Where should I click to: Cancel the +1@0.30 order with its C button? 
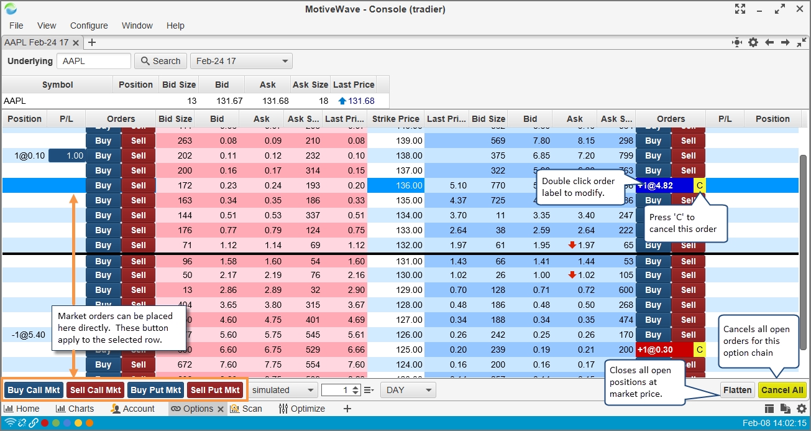point(700,350)
